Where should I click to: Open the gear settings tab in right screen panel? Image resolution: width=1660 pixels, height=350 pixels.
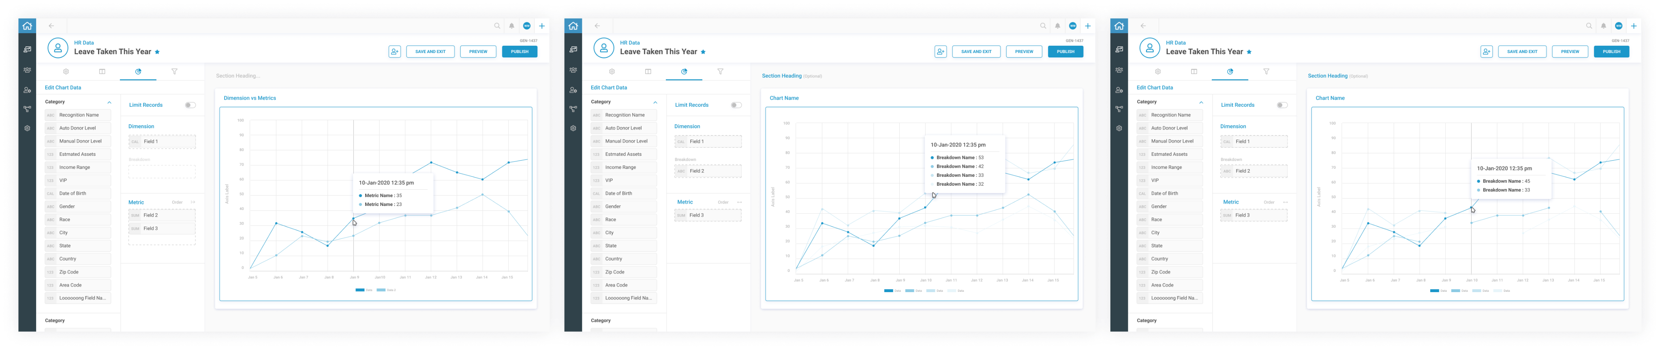click(x=1157, y=72)
